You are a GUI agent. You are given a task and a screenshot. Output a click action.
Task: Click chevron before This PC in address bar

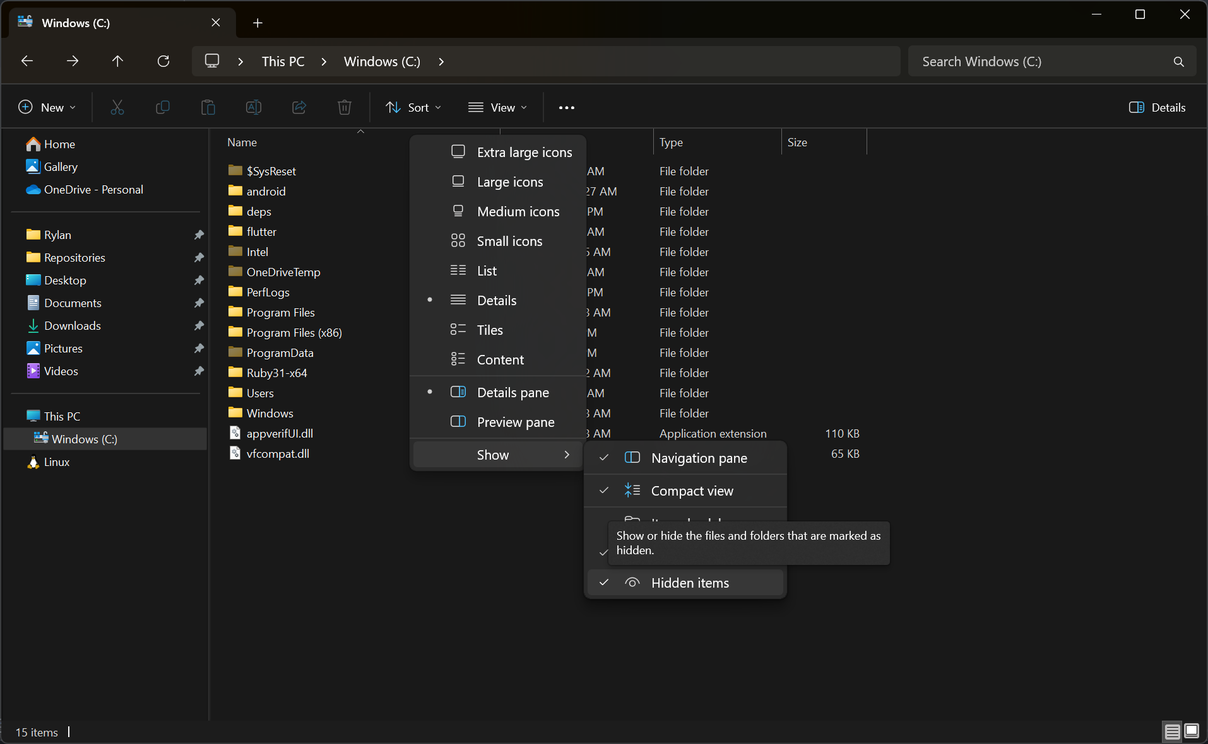240,62
